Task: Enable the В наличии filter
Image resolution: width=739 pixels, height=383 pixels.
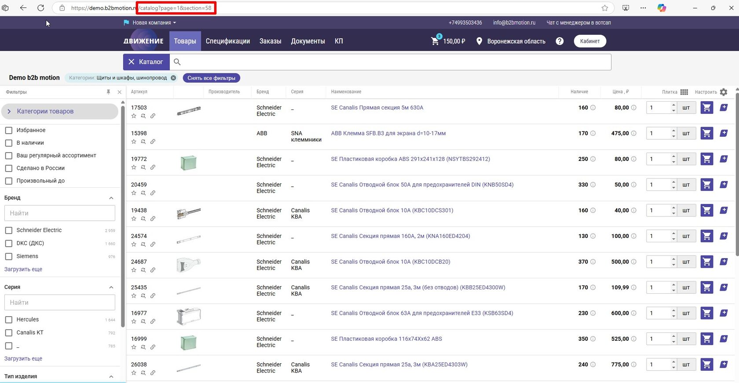Action: tap(8, 143)
